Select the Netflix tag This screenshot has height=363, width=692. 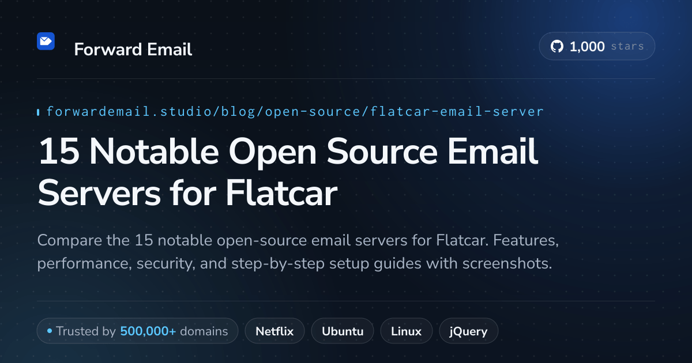coord(274,331)
